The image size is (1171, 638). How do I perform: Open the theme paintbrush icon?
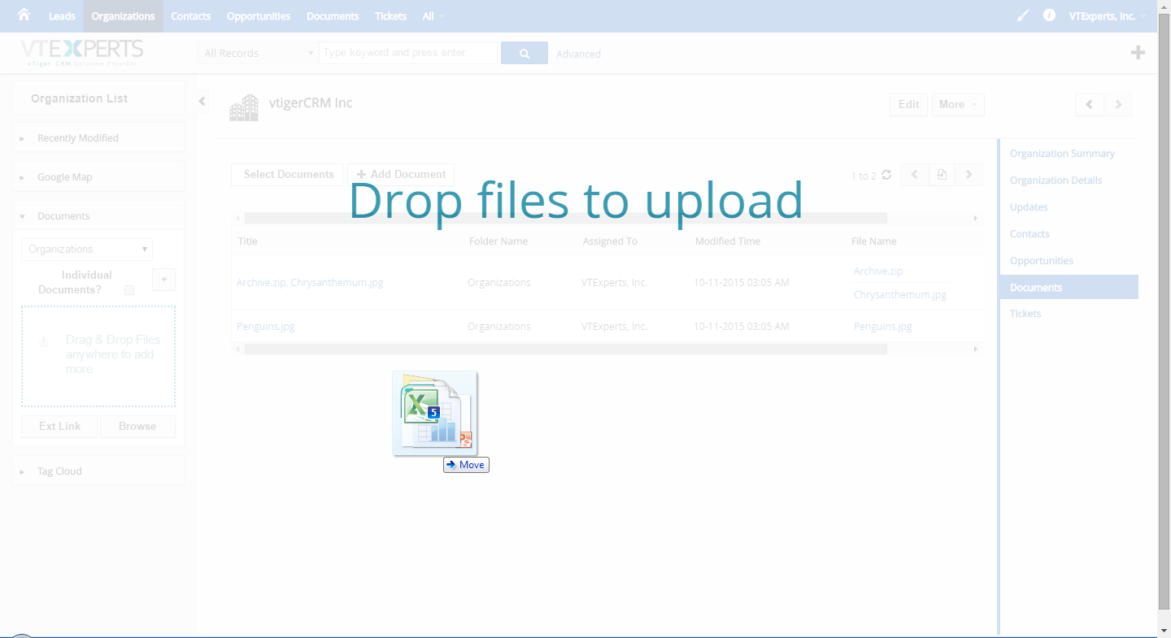point(1024,15)
